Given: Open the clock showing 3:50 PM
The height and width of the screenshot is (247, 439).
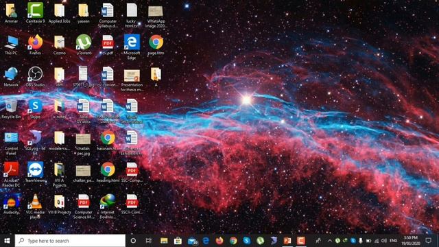Looking at the screenshot, I should [x=410, y=241].
